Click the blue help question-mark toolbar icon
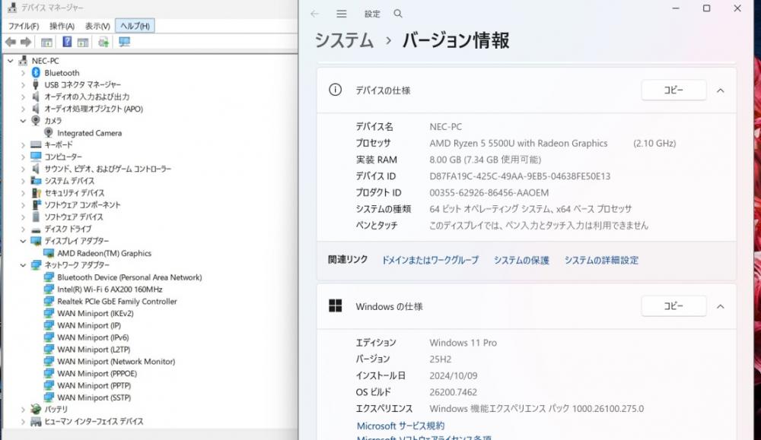 67,42
